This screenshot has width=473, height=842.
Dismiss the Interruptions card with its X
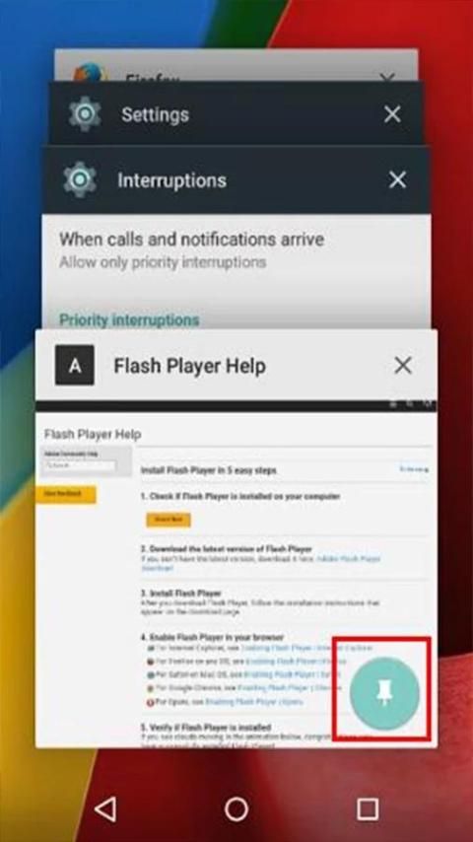pos(397,179)
